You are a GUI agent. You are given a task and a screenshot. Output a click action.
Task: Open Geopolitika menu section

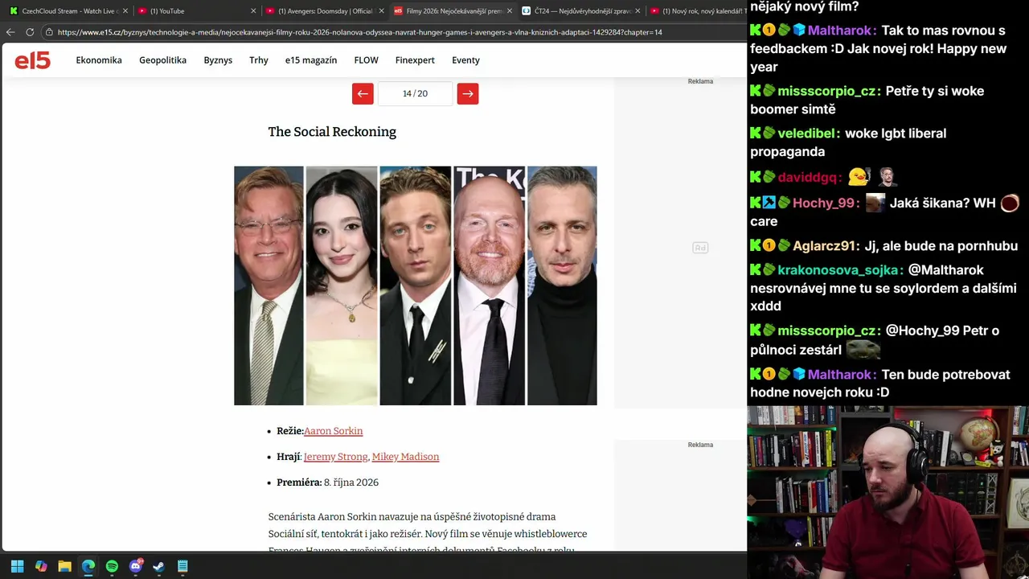(x=162, y=60)
